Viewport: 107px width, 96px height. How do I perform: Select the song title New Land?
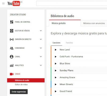[65, 50]
